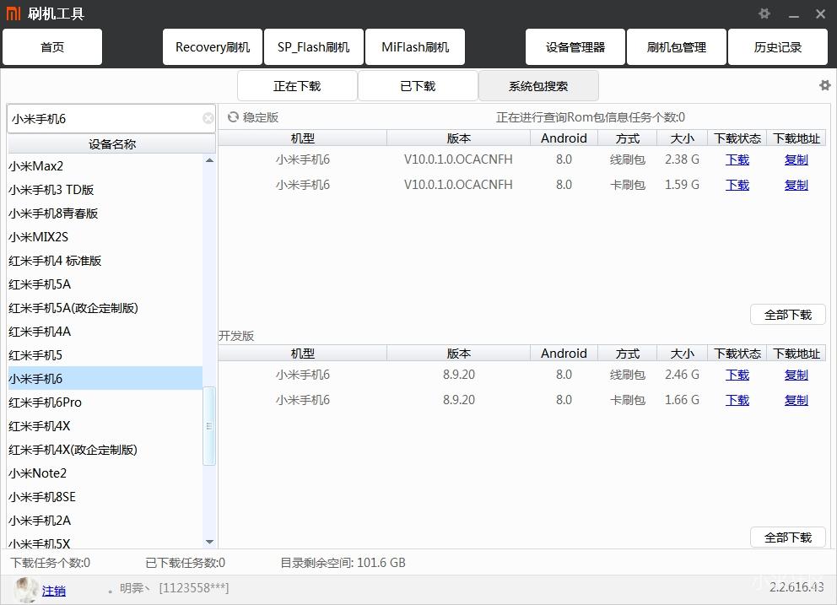Download stable 线刷包 2.38 G
This screenshot has width=837, height=605.
(737, 159)
